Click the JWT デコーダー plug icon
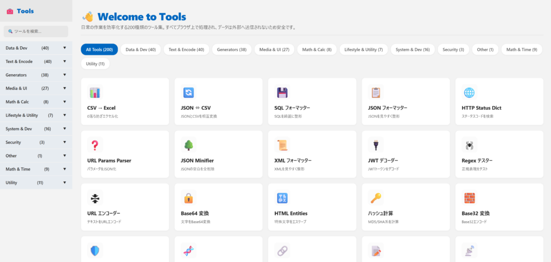This screenshot has height=262, width=551. (x=376, y=145)
